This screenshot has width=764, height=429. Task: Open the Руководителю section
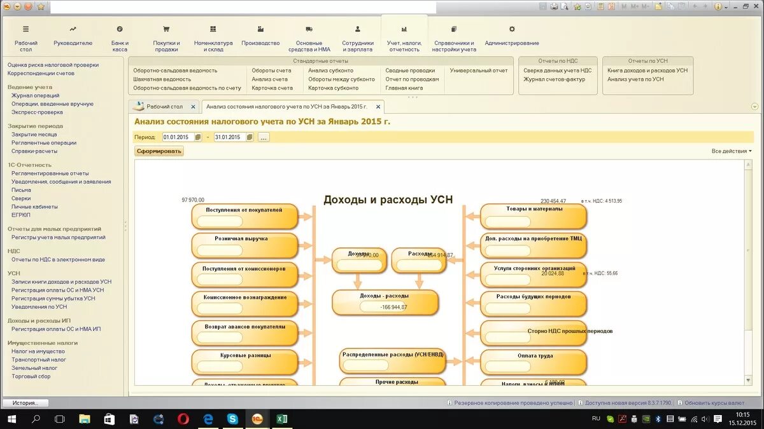[73, 37]
